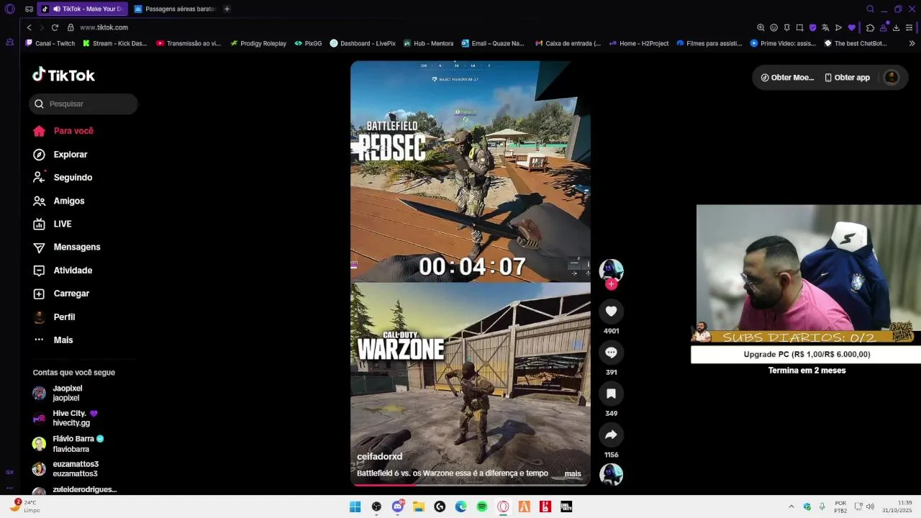Open the Perfil page
This screenshot has width=921, height=518.
tap(54, 317)
